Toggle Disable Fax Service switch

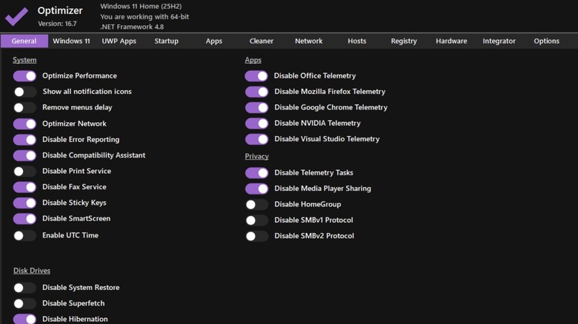[24, 187]
